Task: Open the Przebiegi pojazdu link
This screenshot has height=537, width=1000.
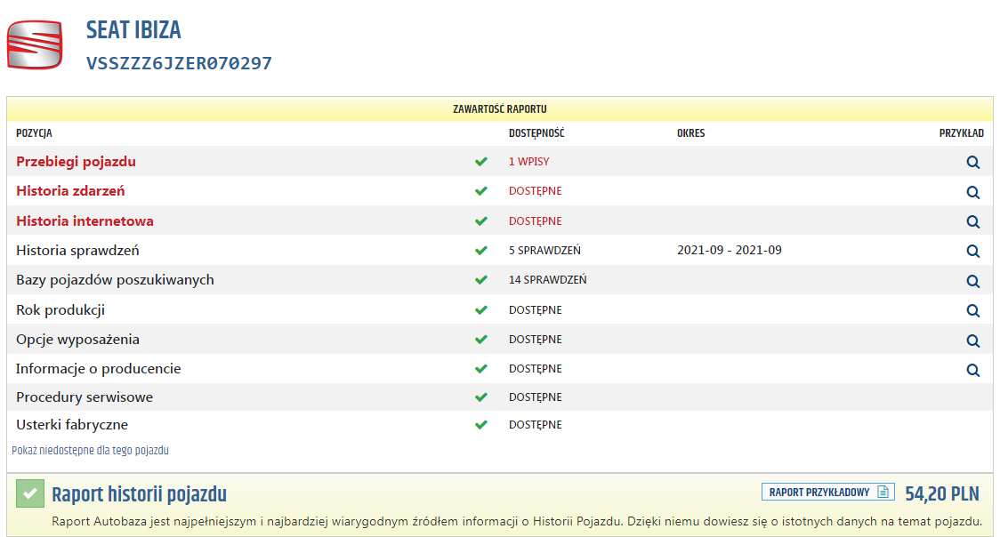Action: pos(76,162)
